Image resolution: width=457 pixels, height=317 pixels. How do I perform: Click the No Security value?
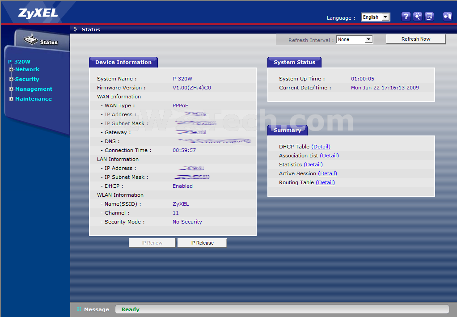[x=187, y=222]
